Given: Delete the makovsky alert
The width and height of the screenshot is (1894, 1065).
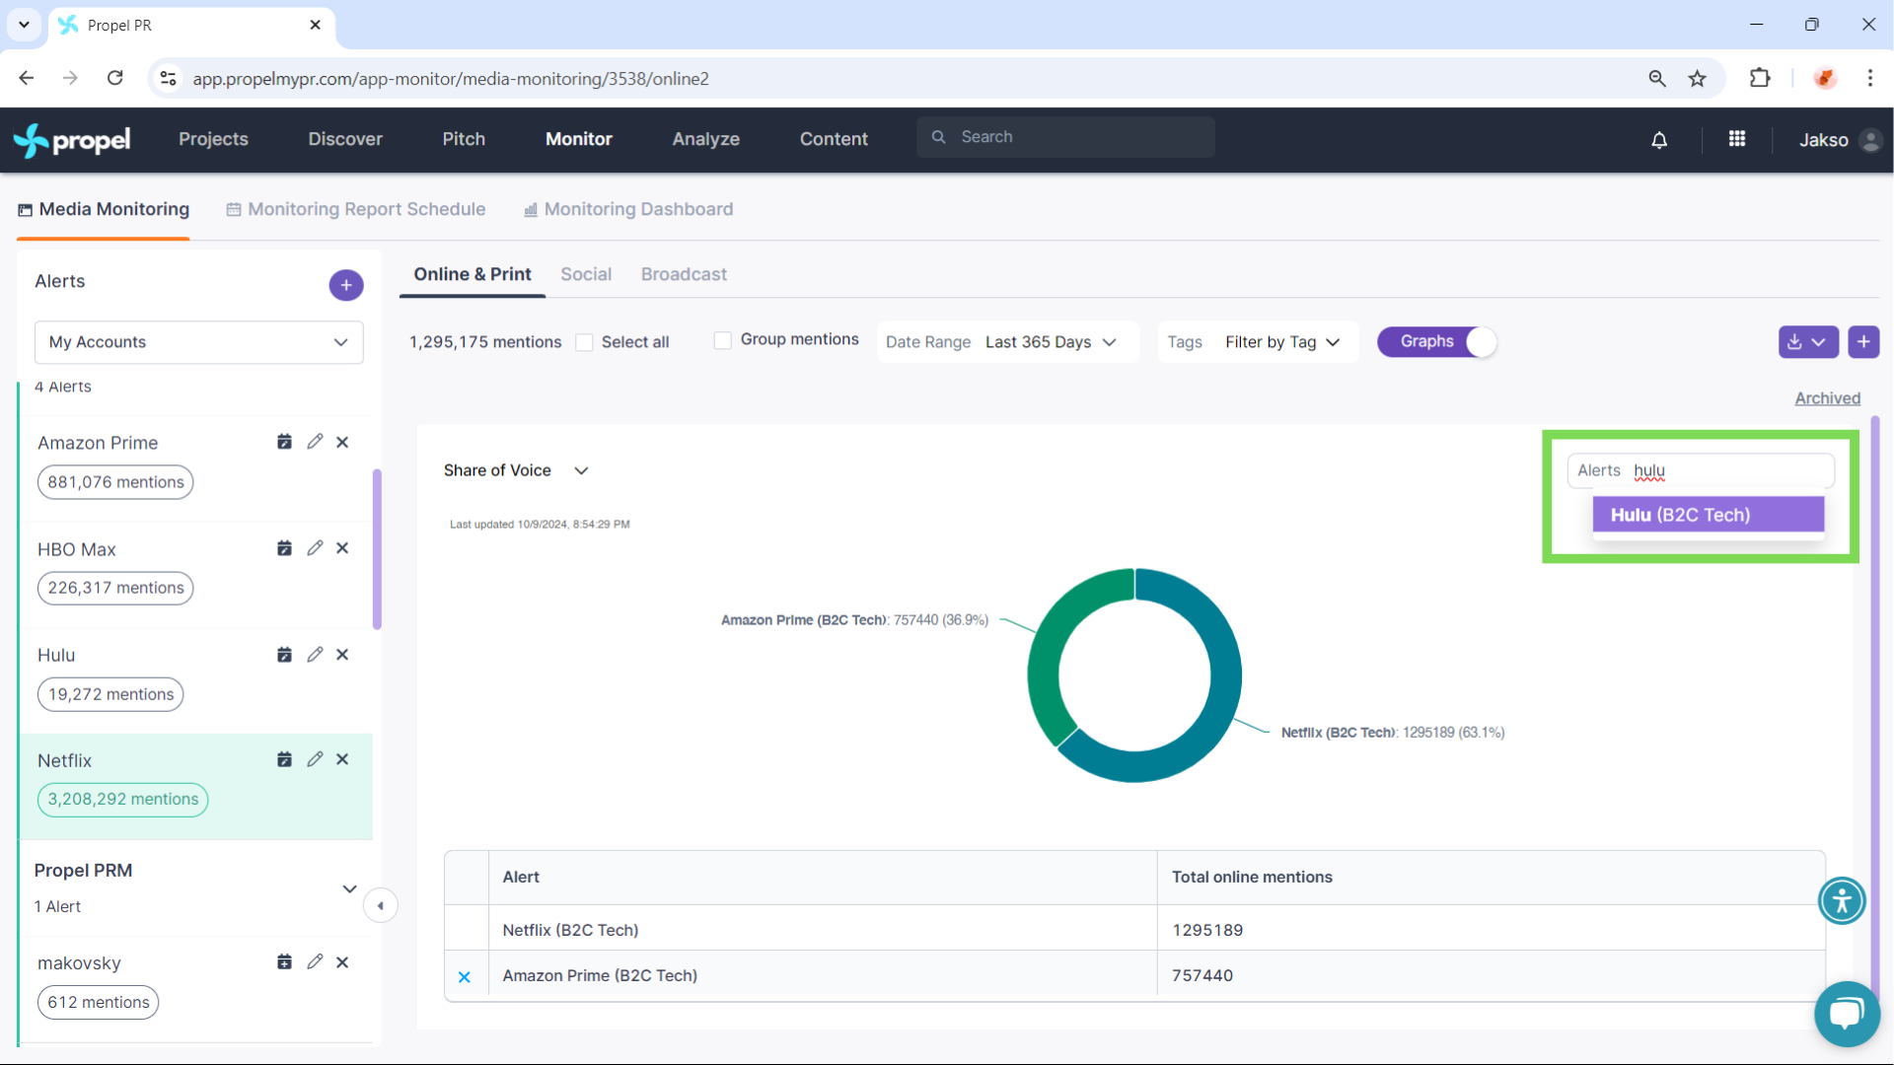Looking at the screenshot, I should [342, 961].
